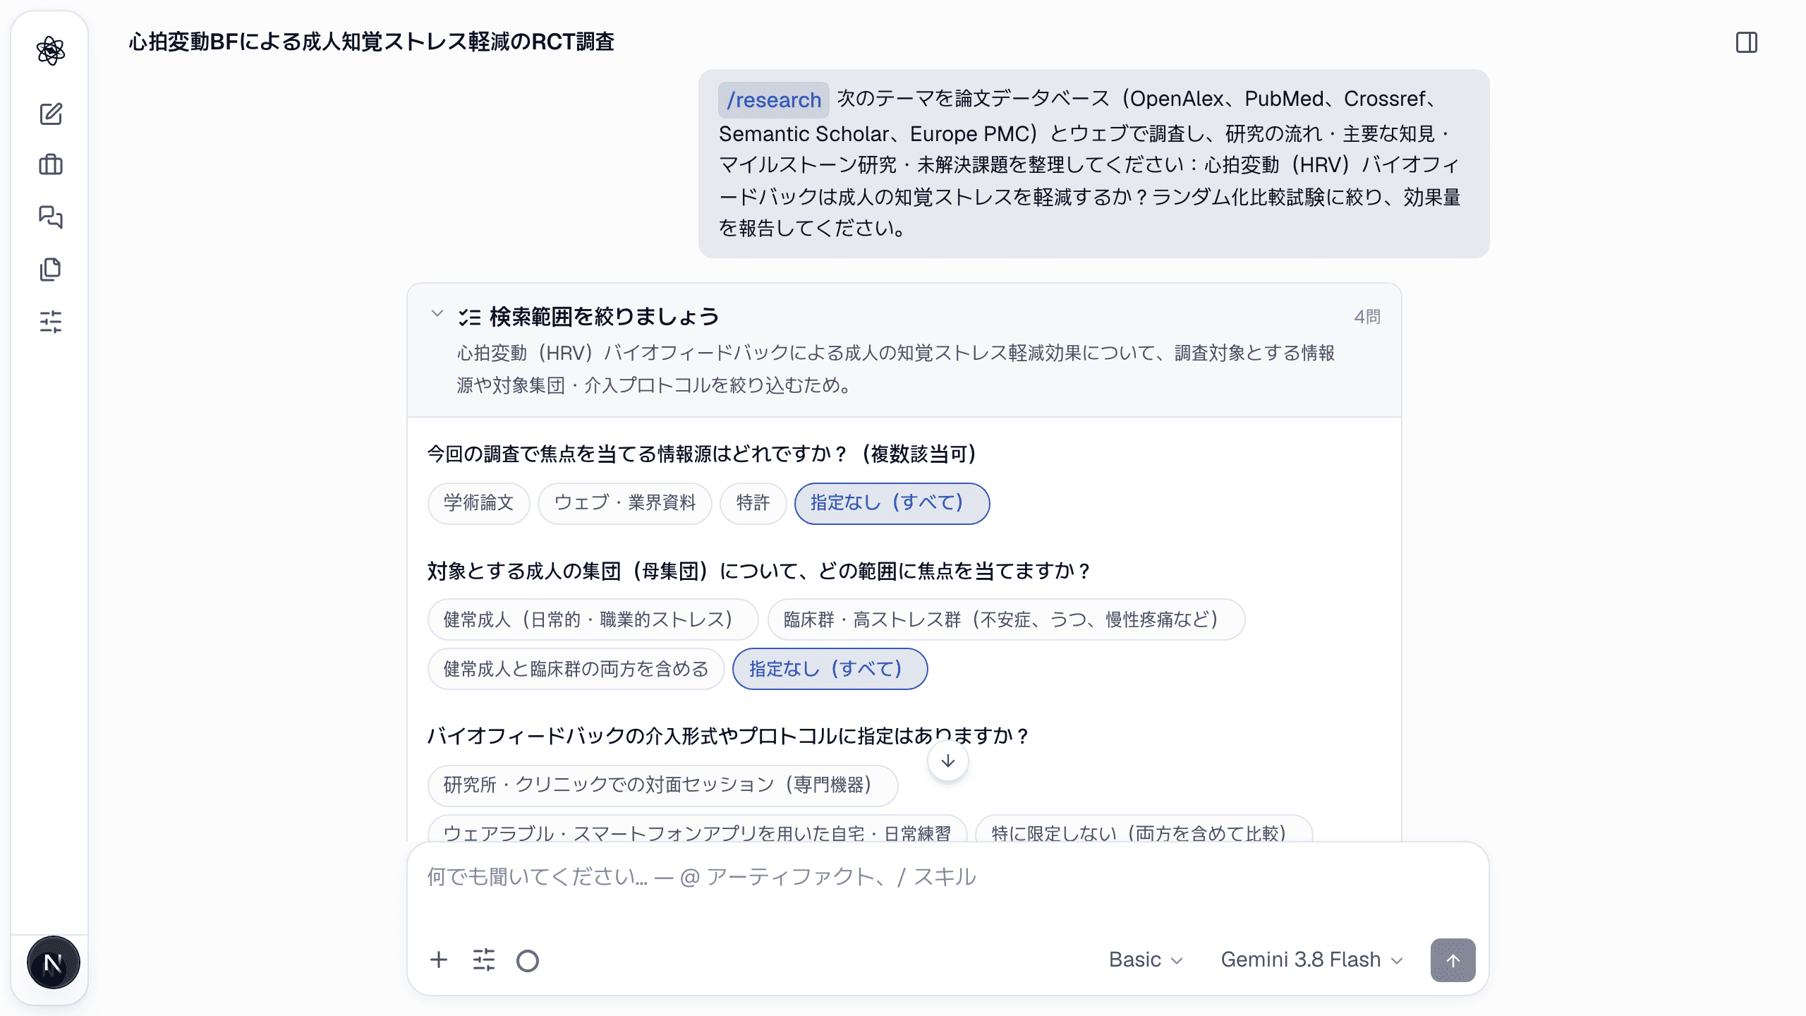Click the card description starting 心拍変動（HRV）バイオフィードバックによる
Image resolution: width=1806 pixels, height=1016 pixels.
click(895, 369)
